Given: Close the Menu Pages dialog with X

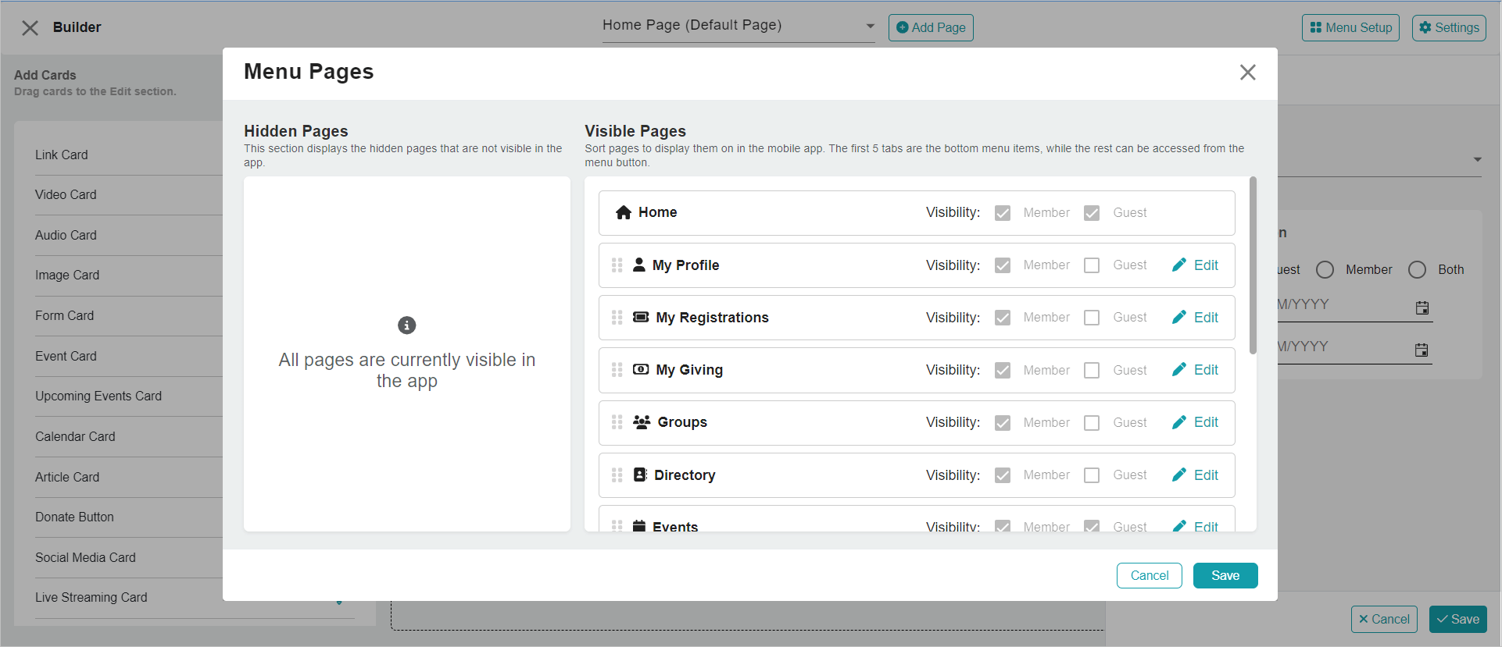Looking at the screenshot, I should pos(1247,73).
